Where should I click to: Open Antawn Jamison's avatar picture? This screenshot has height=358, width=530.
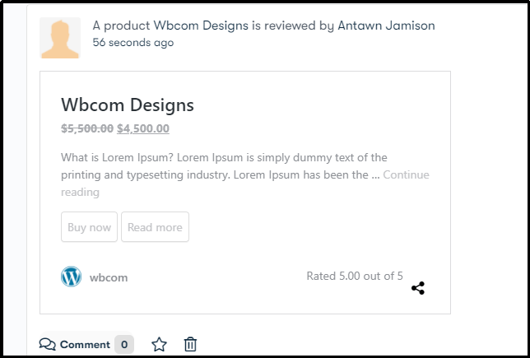[60, 38]
